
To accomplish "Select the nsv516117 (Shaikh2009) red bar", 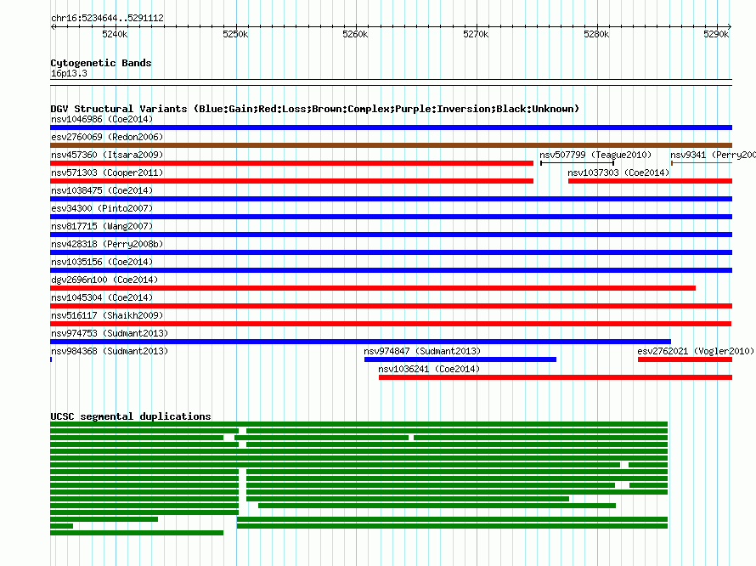I will pos(391,324).
